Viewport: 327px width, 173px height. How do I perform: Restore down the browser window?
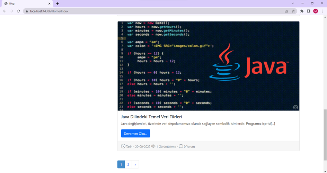pos(312,3)
